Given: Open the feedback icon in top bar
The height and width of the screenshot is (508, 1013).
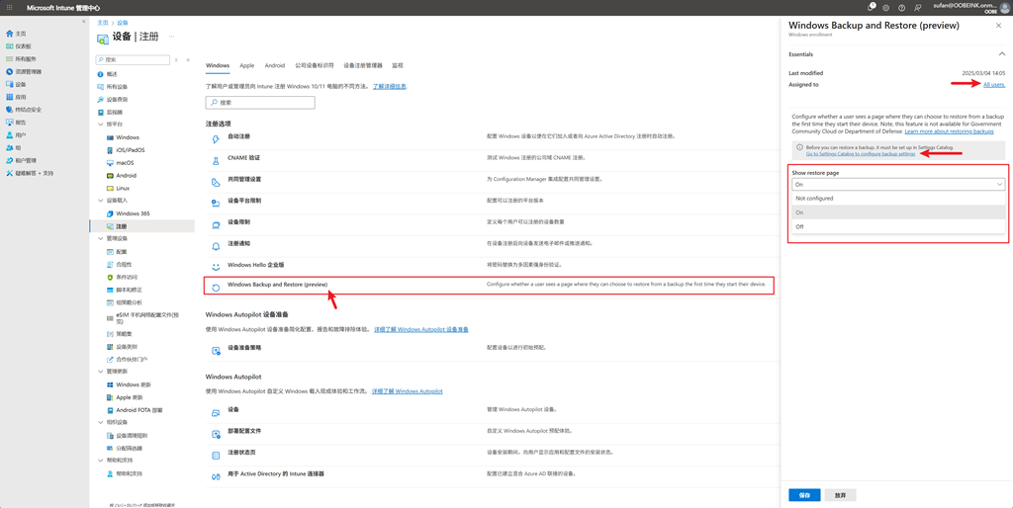Looking at the screenshot, I should [917, 8].
